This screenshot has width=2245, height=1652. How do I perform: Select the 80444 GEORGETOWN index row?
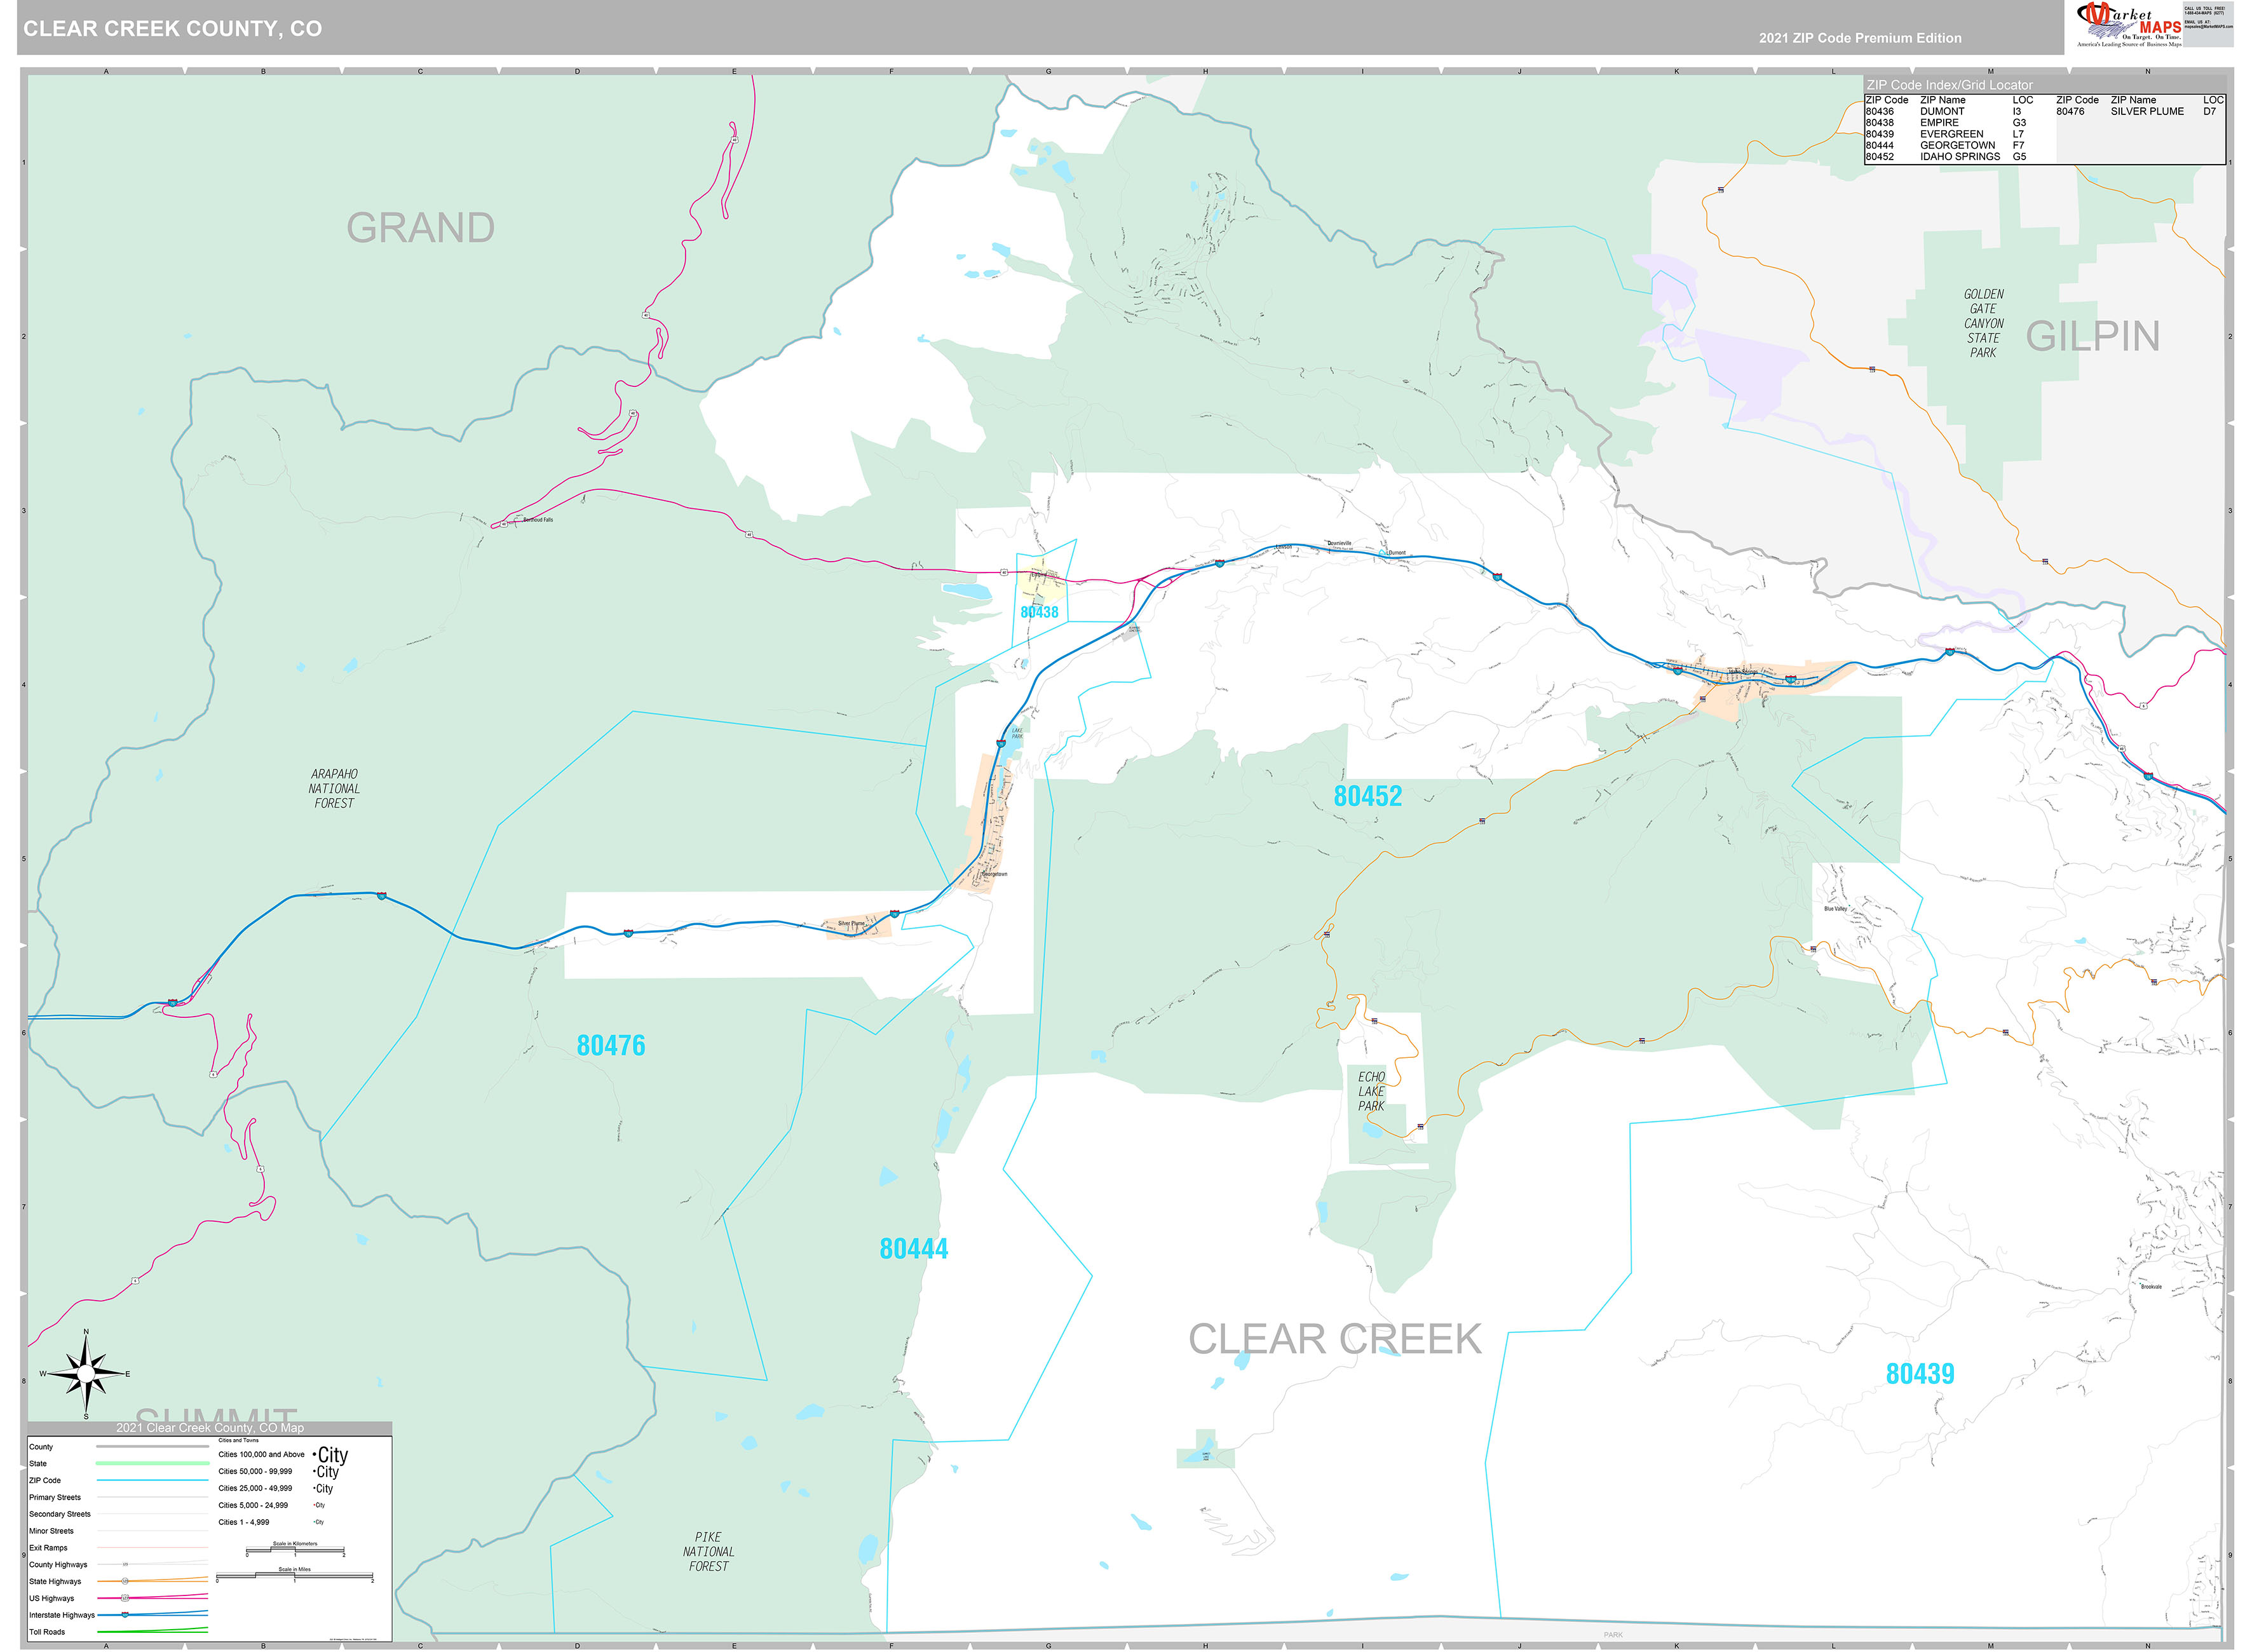[x=1945, y=145]
